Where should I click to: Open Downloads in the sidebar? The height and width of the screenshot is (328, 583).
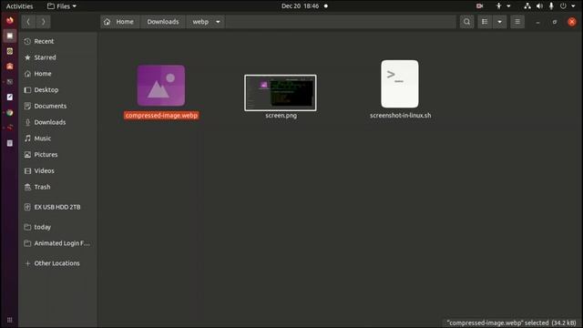coord(58,122)
